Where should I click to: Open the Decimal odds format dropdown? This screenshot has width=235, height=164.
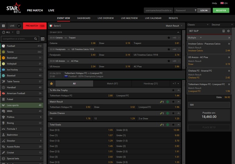(222, 25)
